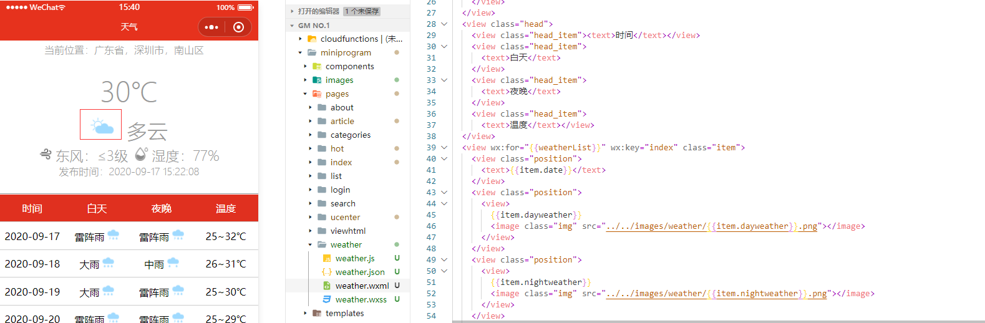Open the search folder
This screenshot has width=985, height=323.
click(343, 203)
